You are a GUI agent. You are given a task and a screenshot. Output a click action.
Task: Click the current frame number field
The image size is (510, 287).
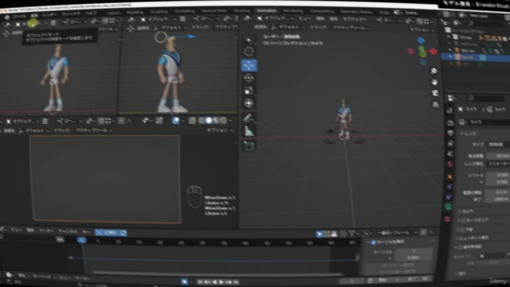click(x=351, y=281)
